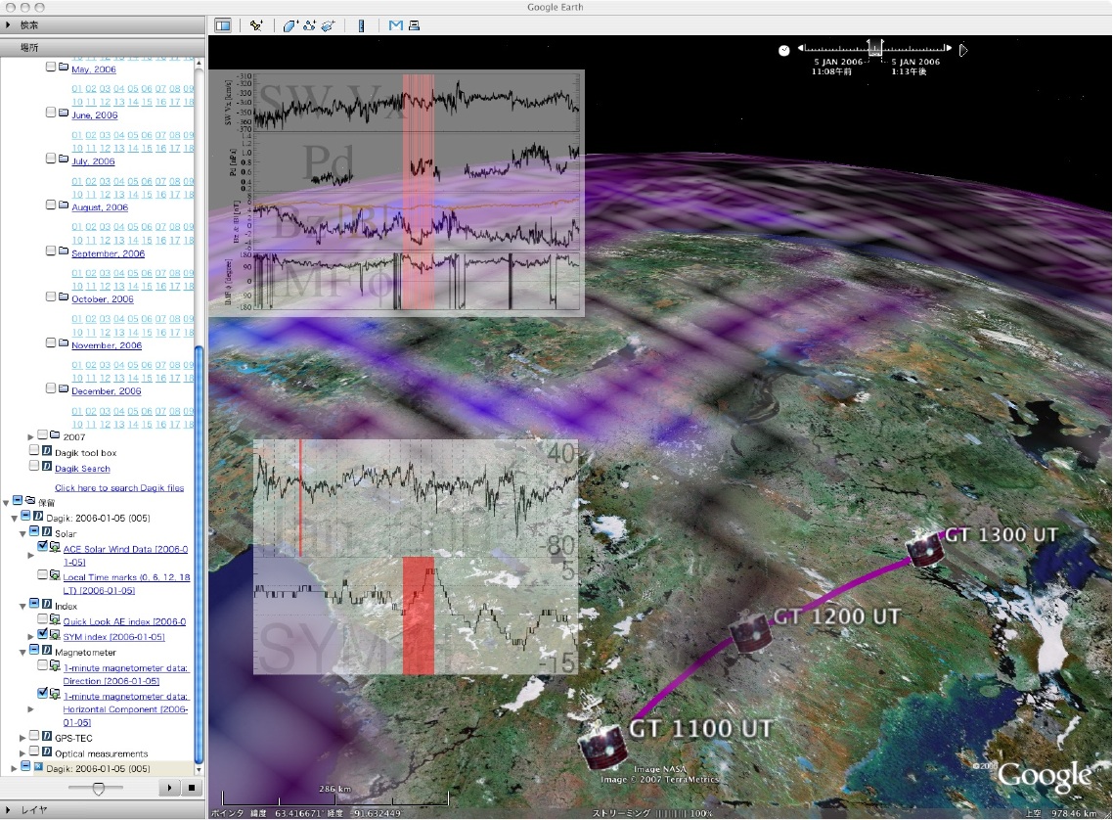Click the Quick Look AE index link icon
The width and height of the screenshot is (1113, 820).
pos(55,619)
